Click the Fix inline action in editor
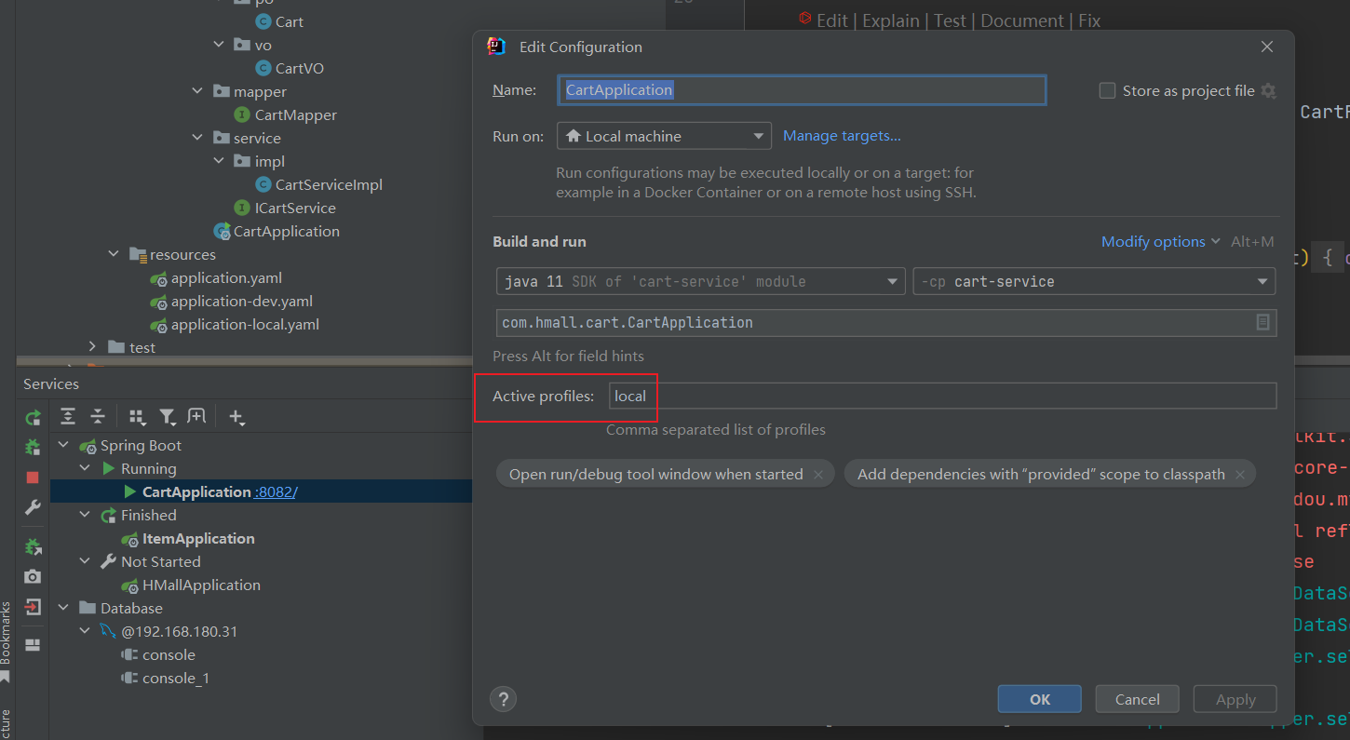 click(1089, 20)
